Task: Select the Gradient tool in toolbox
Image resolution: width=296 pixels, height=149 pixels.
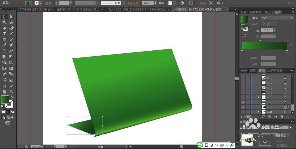Action: [x=12, y=68]
